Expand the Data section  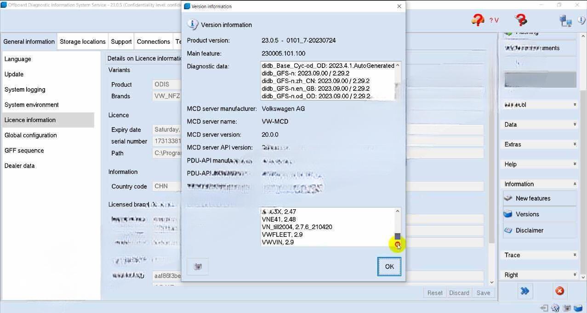point(540,124)
